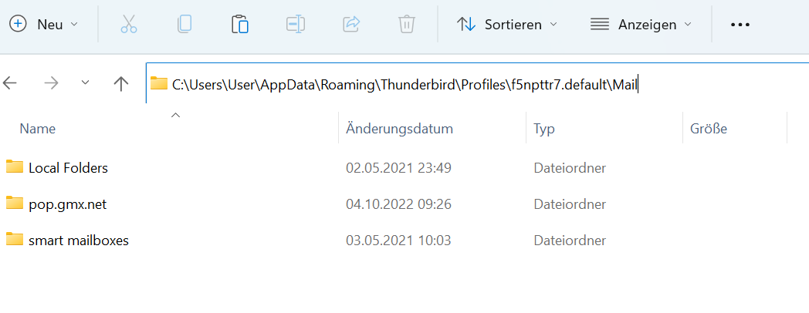Go back with the left arrow
The image size is (809, 313).
[x=11, y=83]
